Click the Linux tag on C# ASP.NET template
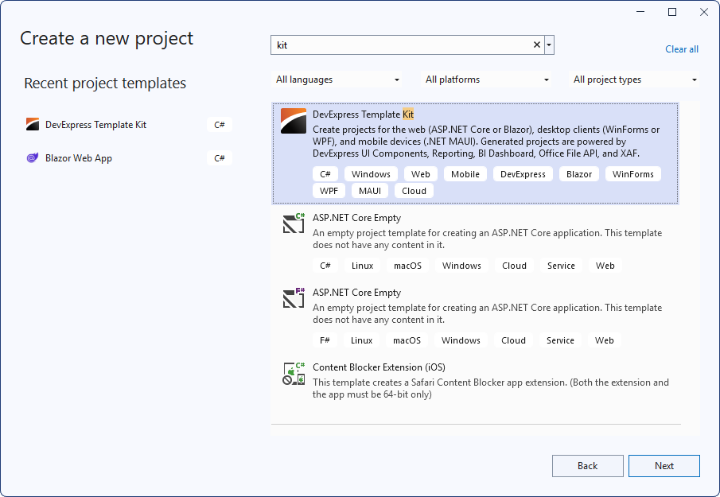 362,266
